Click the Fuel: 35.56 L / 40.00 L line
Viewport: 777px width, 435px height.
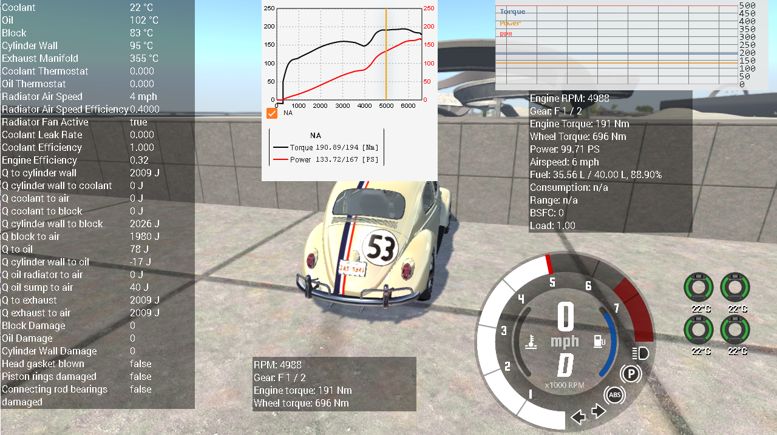coord(595,174)
